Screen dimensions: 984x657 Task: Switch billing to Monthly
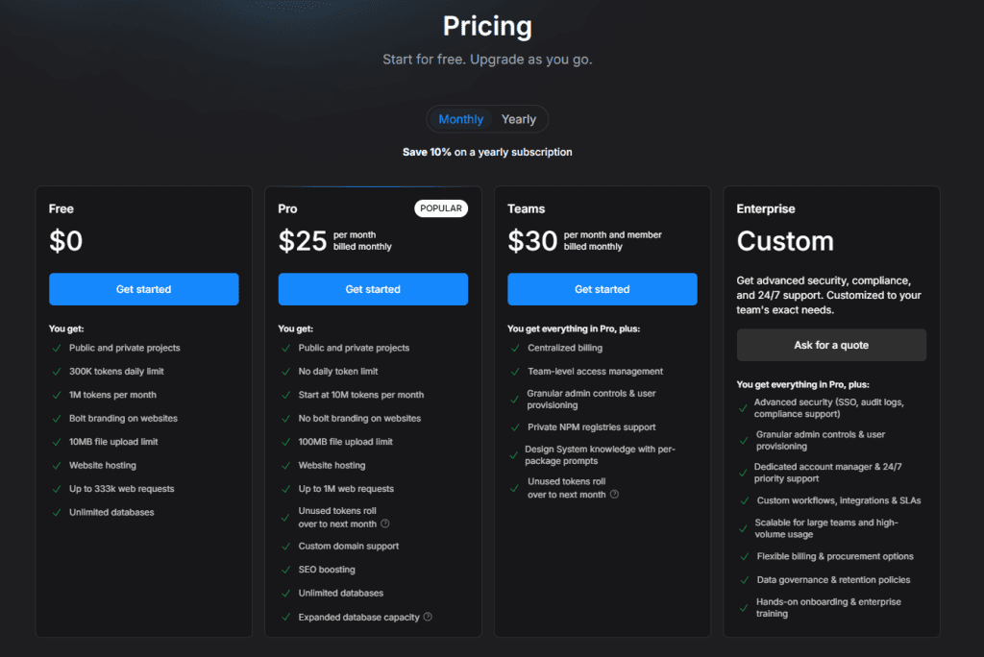coord(461,119)
